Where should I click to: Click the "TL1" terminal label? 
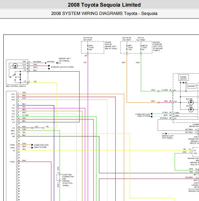tap(13, 108)
